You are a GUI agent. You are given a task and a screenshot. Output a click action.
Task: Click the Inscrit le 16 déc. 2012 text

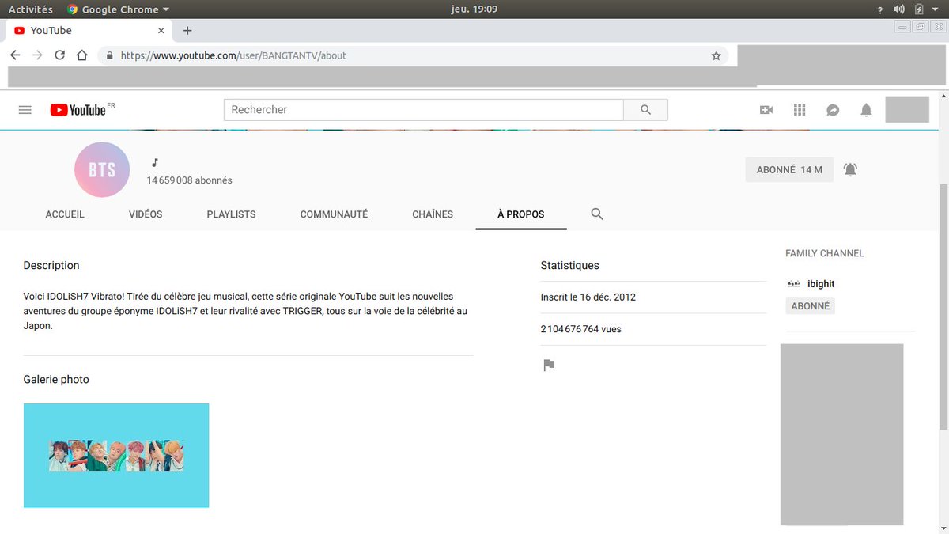[588, 297]
